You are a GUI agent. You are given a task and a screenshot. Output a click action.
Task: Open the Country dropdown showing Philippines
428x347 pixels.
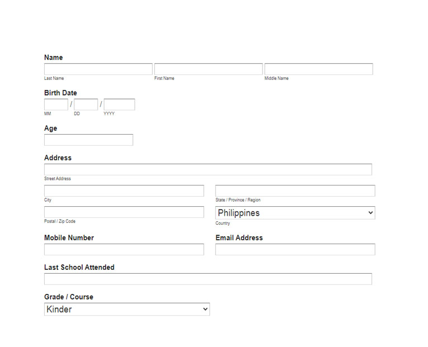295,213
